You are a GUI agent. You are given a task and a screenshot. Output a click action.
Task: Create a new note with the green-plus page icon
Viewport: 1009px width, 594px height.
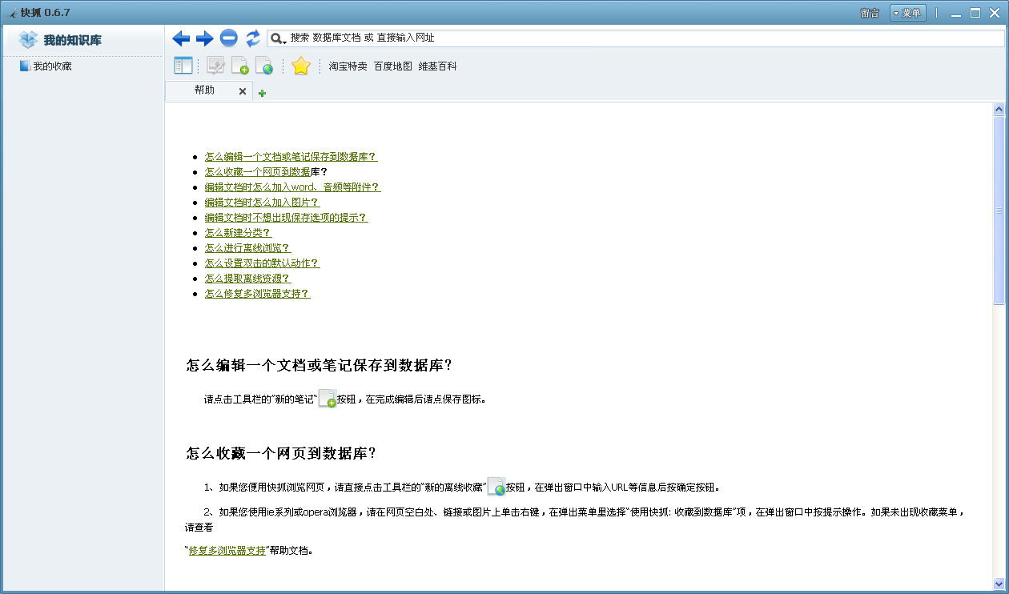pos(239,66)
